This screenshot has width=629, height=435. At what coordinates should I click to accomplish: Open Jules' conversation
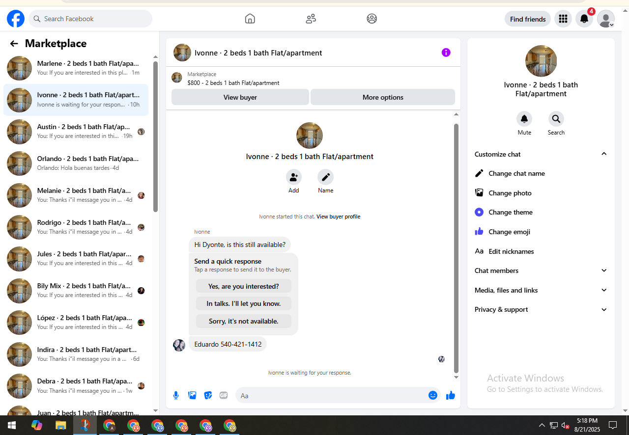[76, 259]
